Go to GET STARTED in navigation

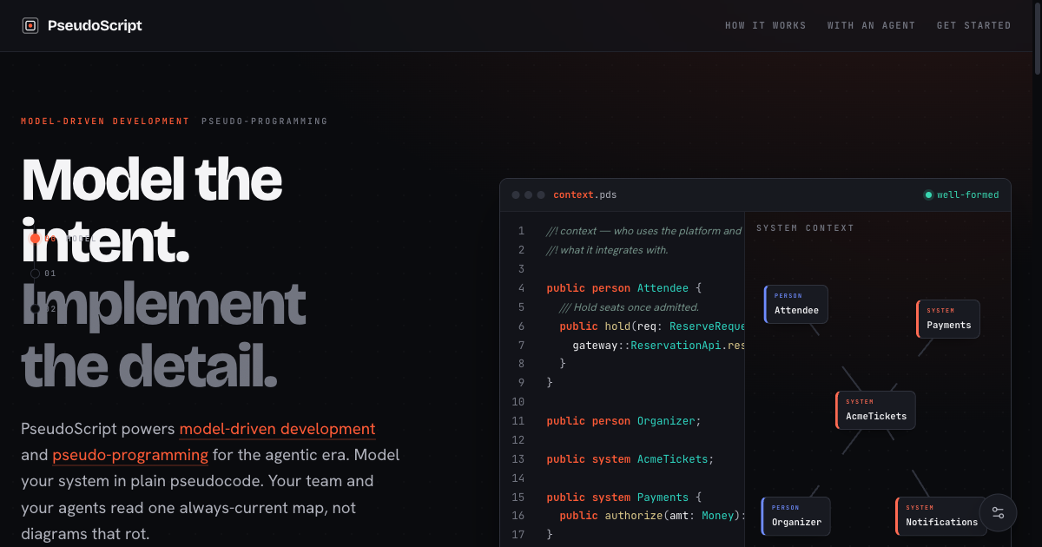(973, 26)
